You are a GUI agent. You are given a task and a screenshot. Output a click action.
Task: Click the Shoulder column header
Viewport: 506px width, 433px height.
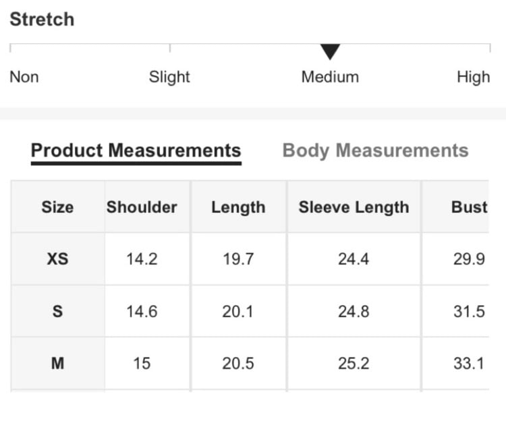pyautogui.click(x=142, y=207)
